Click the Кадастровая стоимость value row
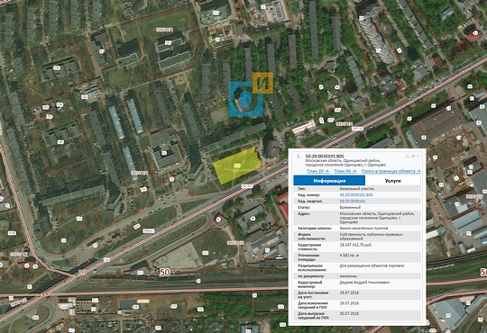The image size is (487, 333). [x=357, y=247]
